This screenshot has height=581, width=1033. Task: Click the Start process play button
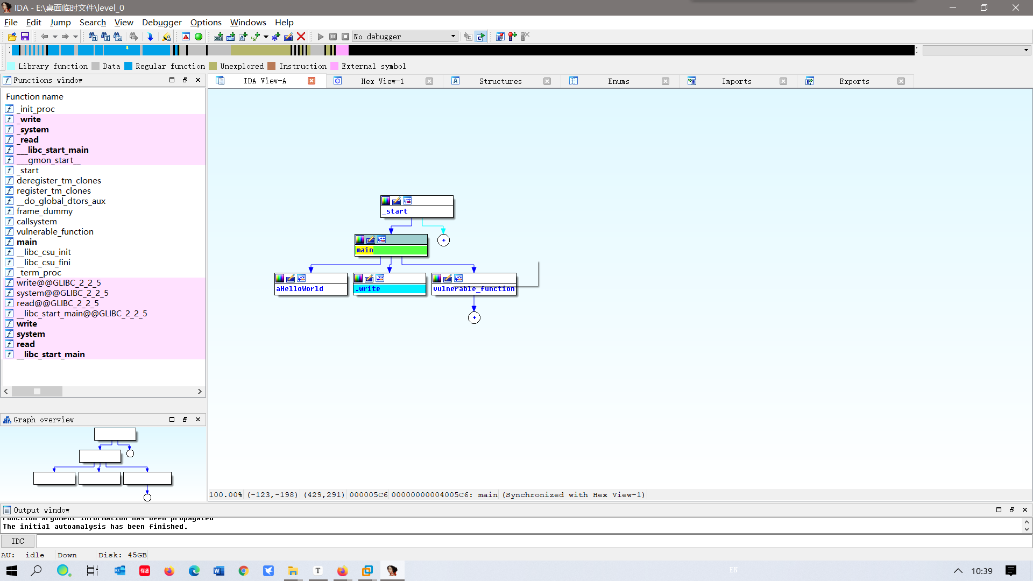click(321, 37)
